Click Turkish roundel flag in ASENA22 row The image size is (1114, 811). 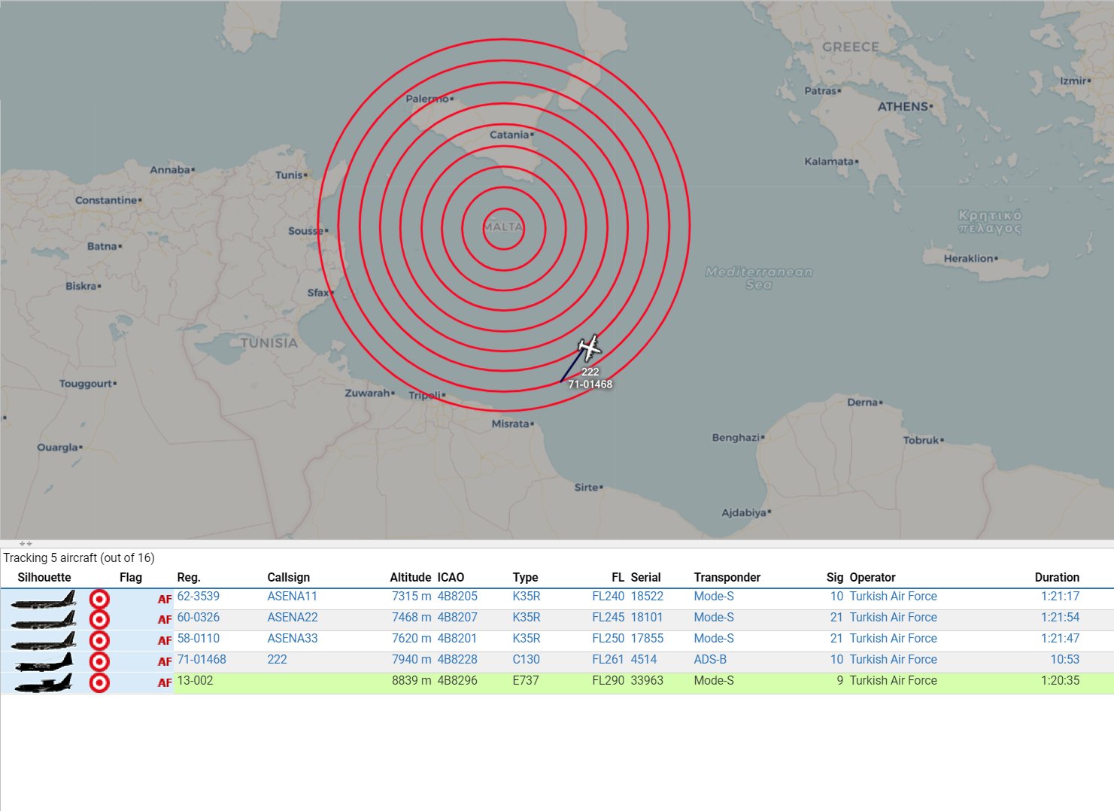(x=99, y=620)
